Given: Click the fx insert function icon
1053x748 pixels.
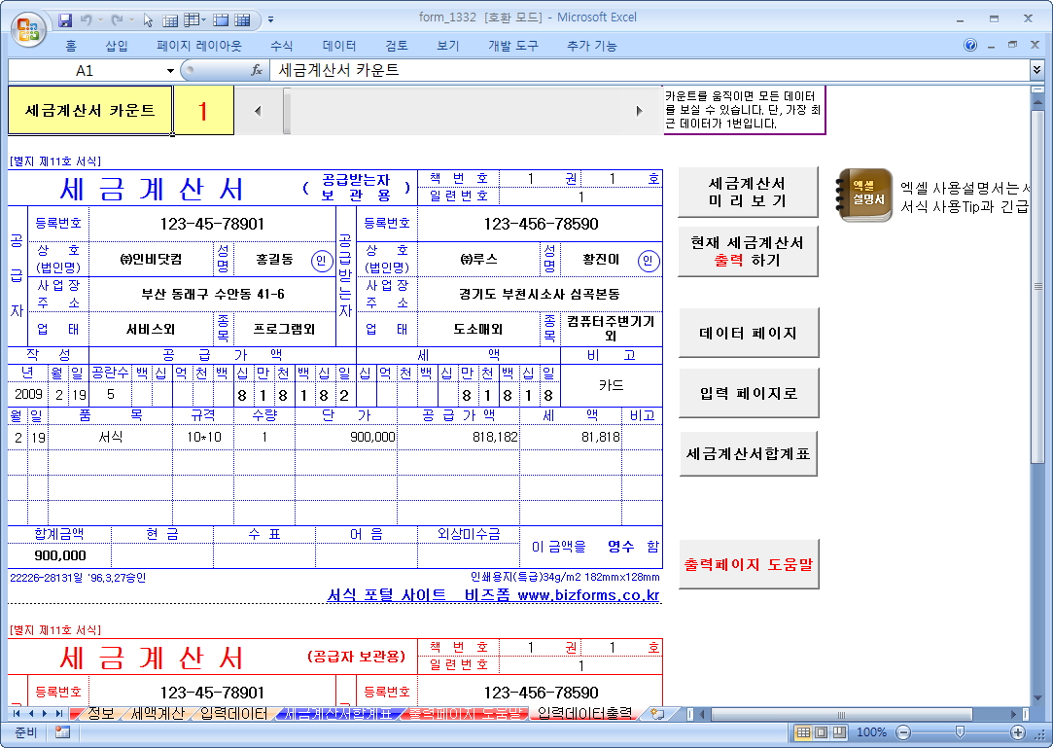Looking at the screenshot, I should pos(257,70).
